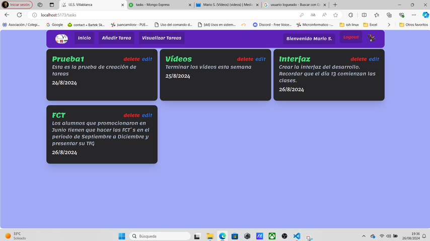Open the browser workspaces icon

(40, 5)
